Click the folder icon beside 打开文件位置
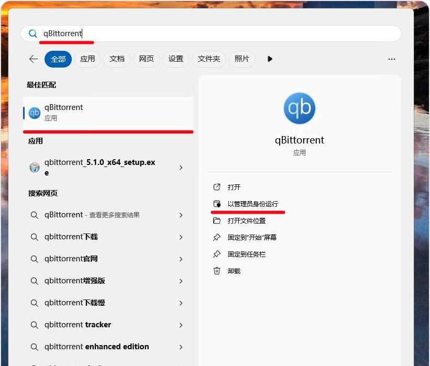This screenshot has height=366, width=430. tap(217, 220)
